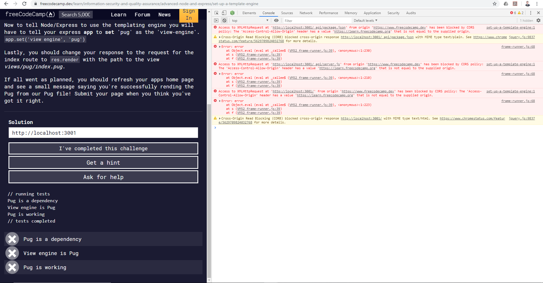Open the Audits tab
Screen dimensions: 543x283
(411, 13)
